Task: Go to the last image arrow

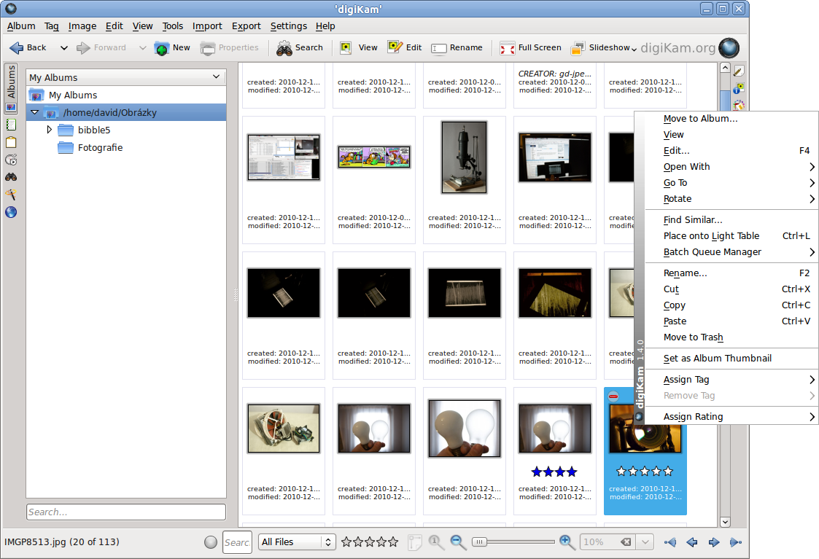Action: click(736, 542)
